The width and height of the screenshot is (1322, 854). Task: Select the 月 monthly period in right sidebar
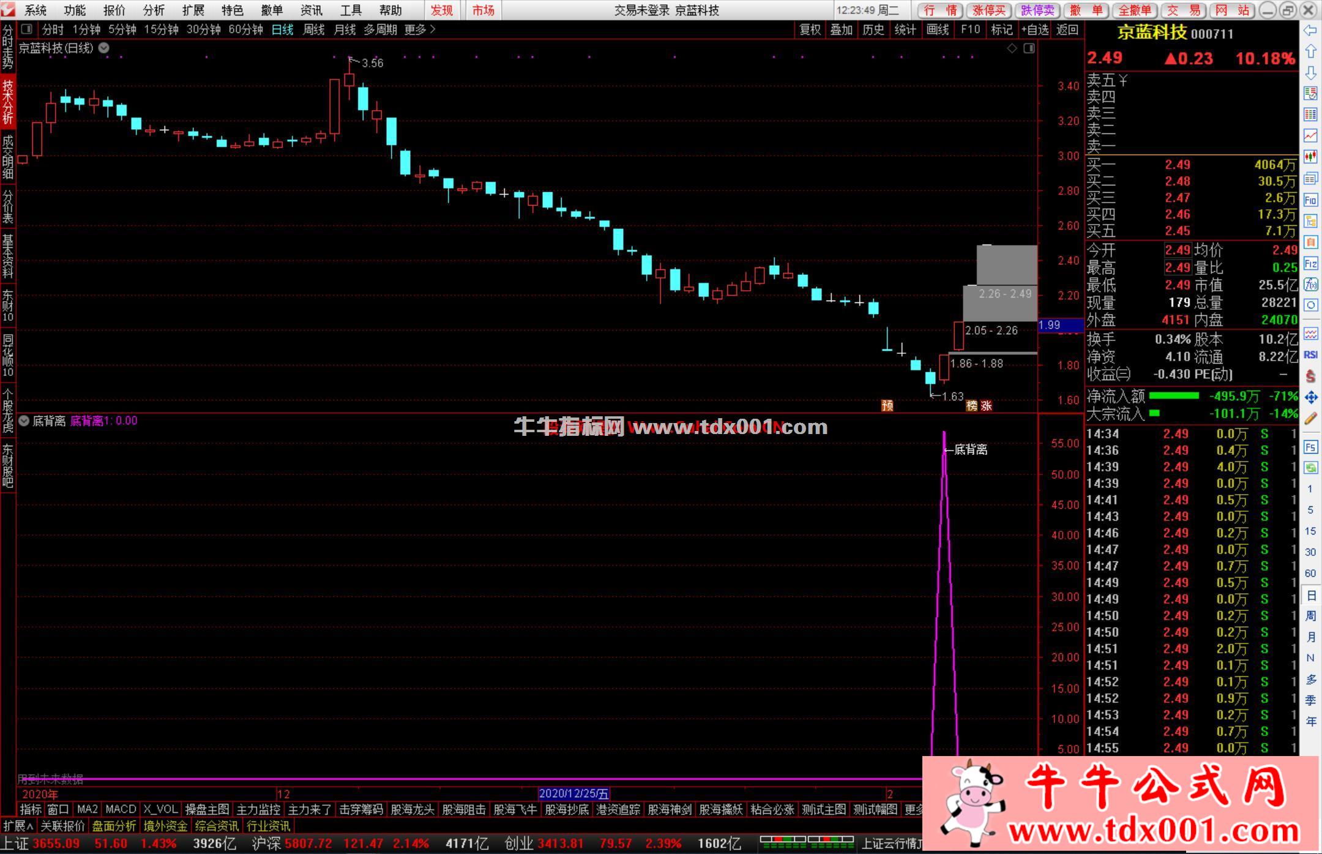[1310, 637]
